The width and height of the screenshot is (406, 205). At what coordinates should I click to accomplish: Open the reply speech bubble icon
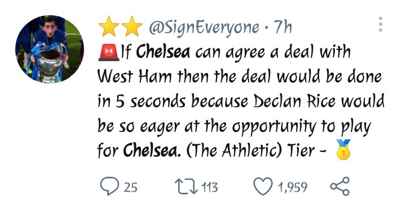109,186
